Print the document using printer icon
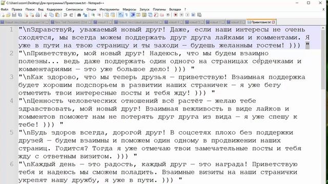 [x=37, y=15]
